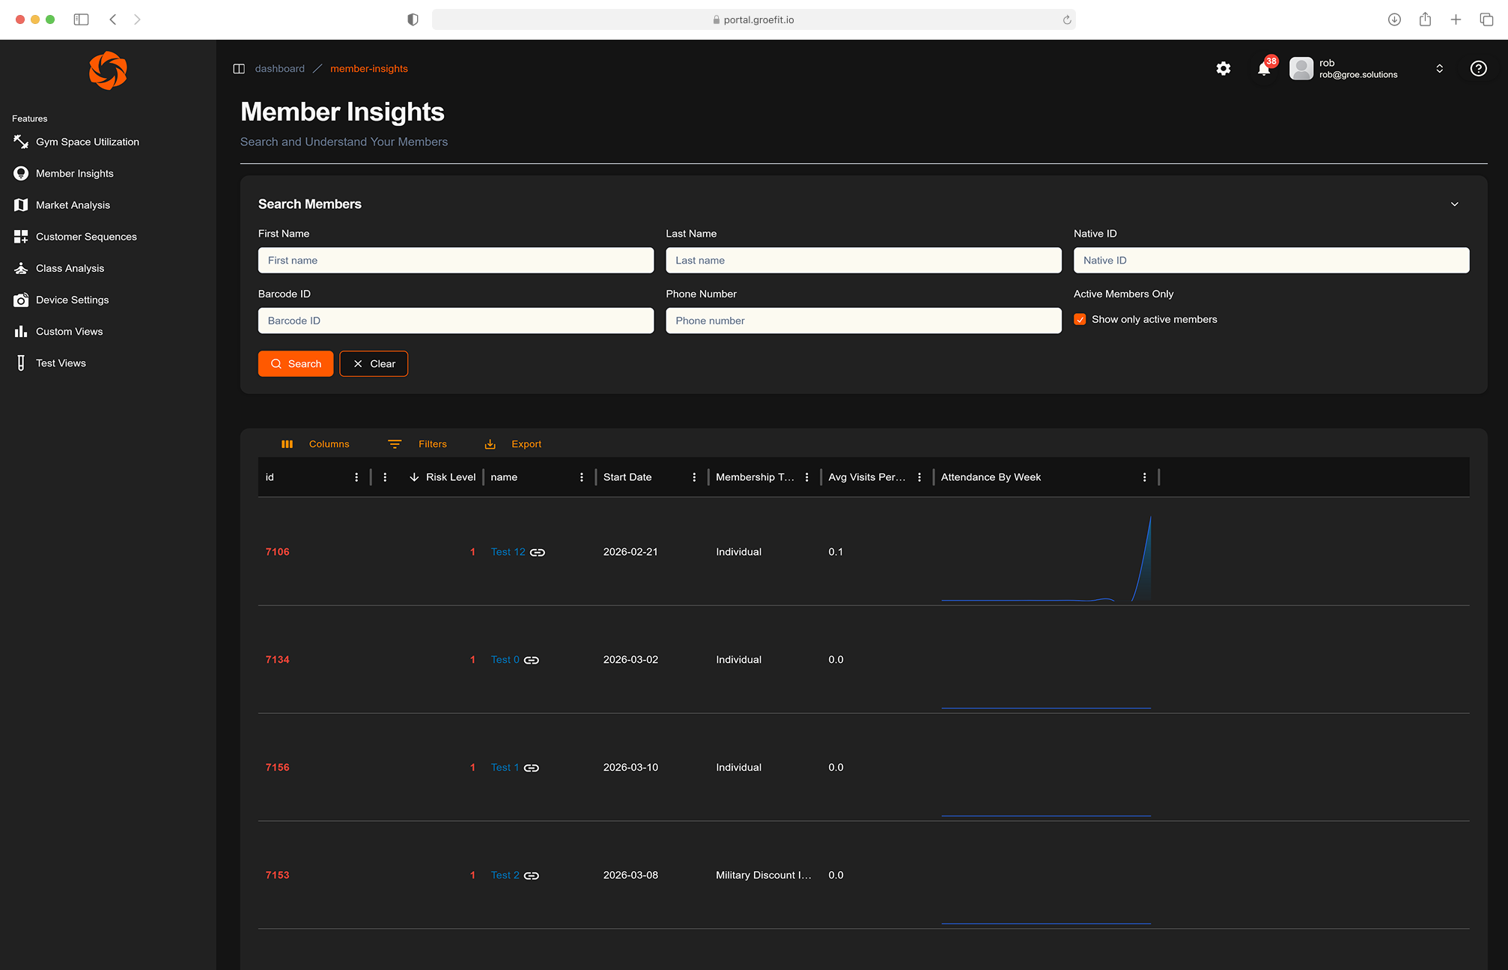Open the Export download icon
The height and width of the screenshot is (970, 1508).
pyautogui.click(x=490, y=443)
